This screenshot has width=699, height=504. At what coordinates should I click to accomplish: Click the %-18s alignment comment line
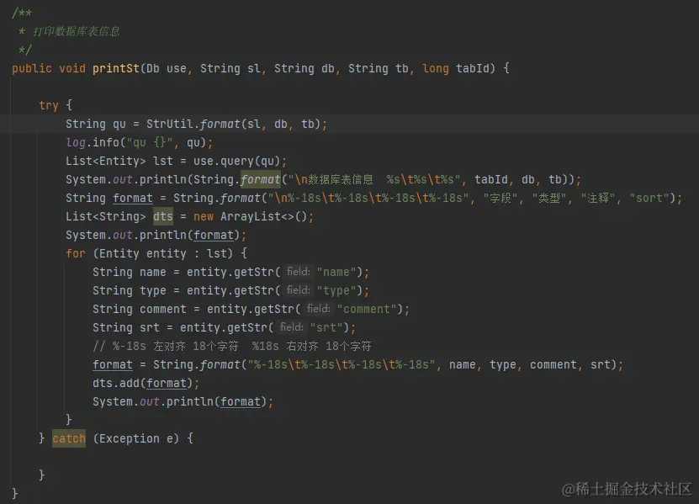click(232, 346)
